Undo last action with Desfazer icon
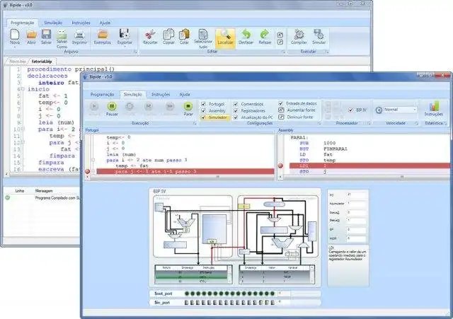This screenshot has height=319, width=453. click(246, 37)
